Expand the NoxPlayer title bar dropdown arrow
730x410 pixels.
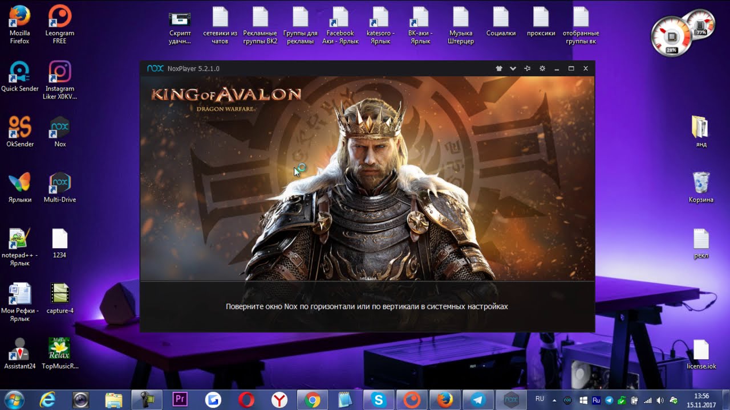coord(513,68)
